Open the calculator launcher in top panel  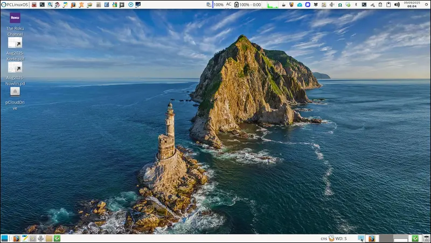pyautogui.click(x=99, y=4)
